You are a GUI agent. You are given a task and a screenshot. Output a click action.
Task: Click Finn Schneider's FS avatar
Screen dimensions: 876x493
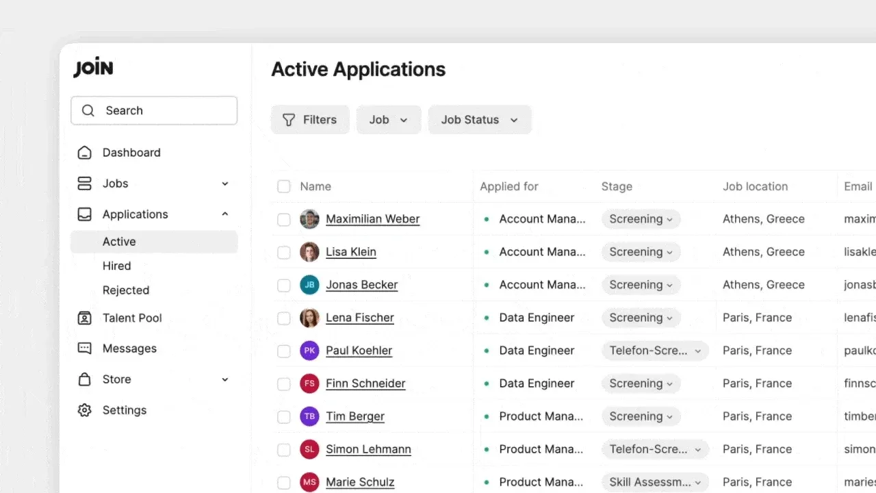tap(309, 383)
